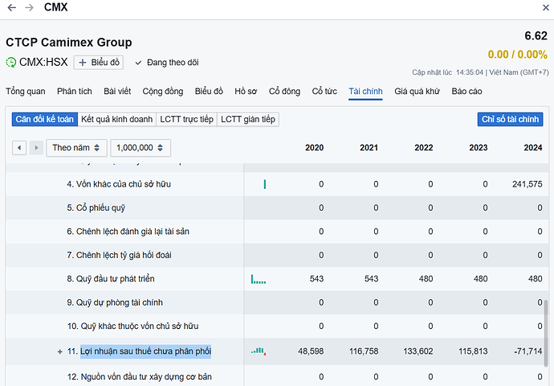Image resolution: width=554 pixels, height=386 pixels.
Task: Click the Chỉ số tài chính button
Action: [510, 119]
